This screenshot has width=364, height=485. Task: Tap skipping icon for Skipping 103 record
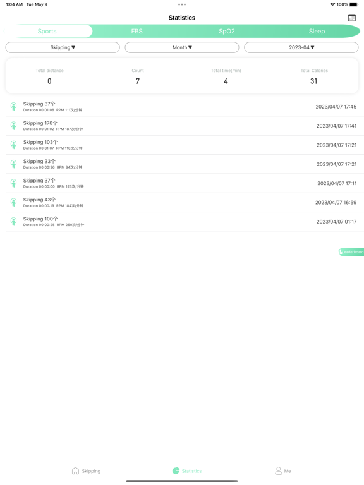tap(14, 145)
